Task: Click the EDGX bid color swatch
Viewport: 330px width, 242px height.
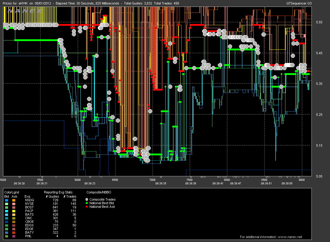Action: pyautogui.click(x=7, y=225)
